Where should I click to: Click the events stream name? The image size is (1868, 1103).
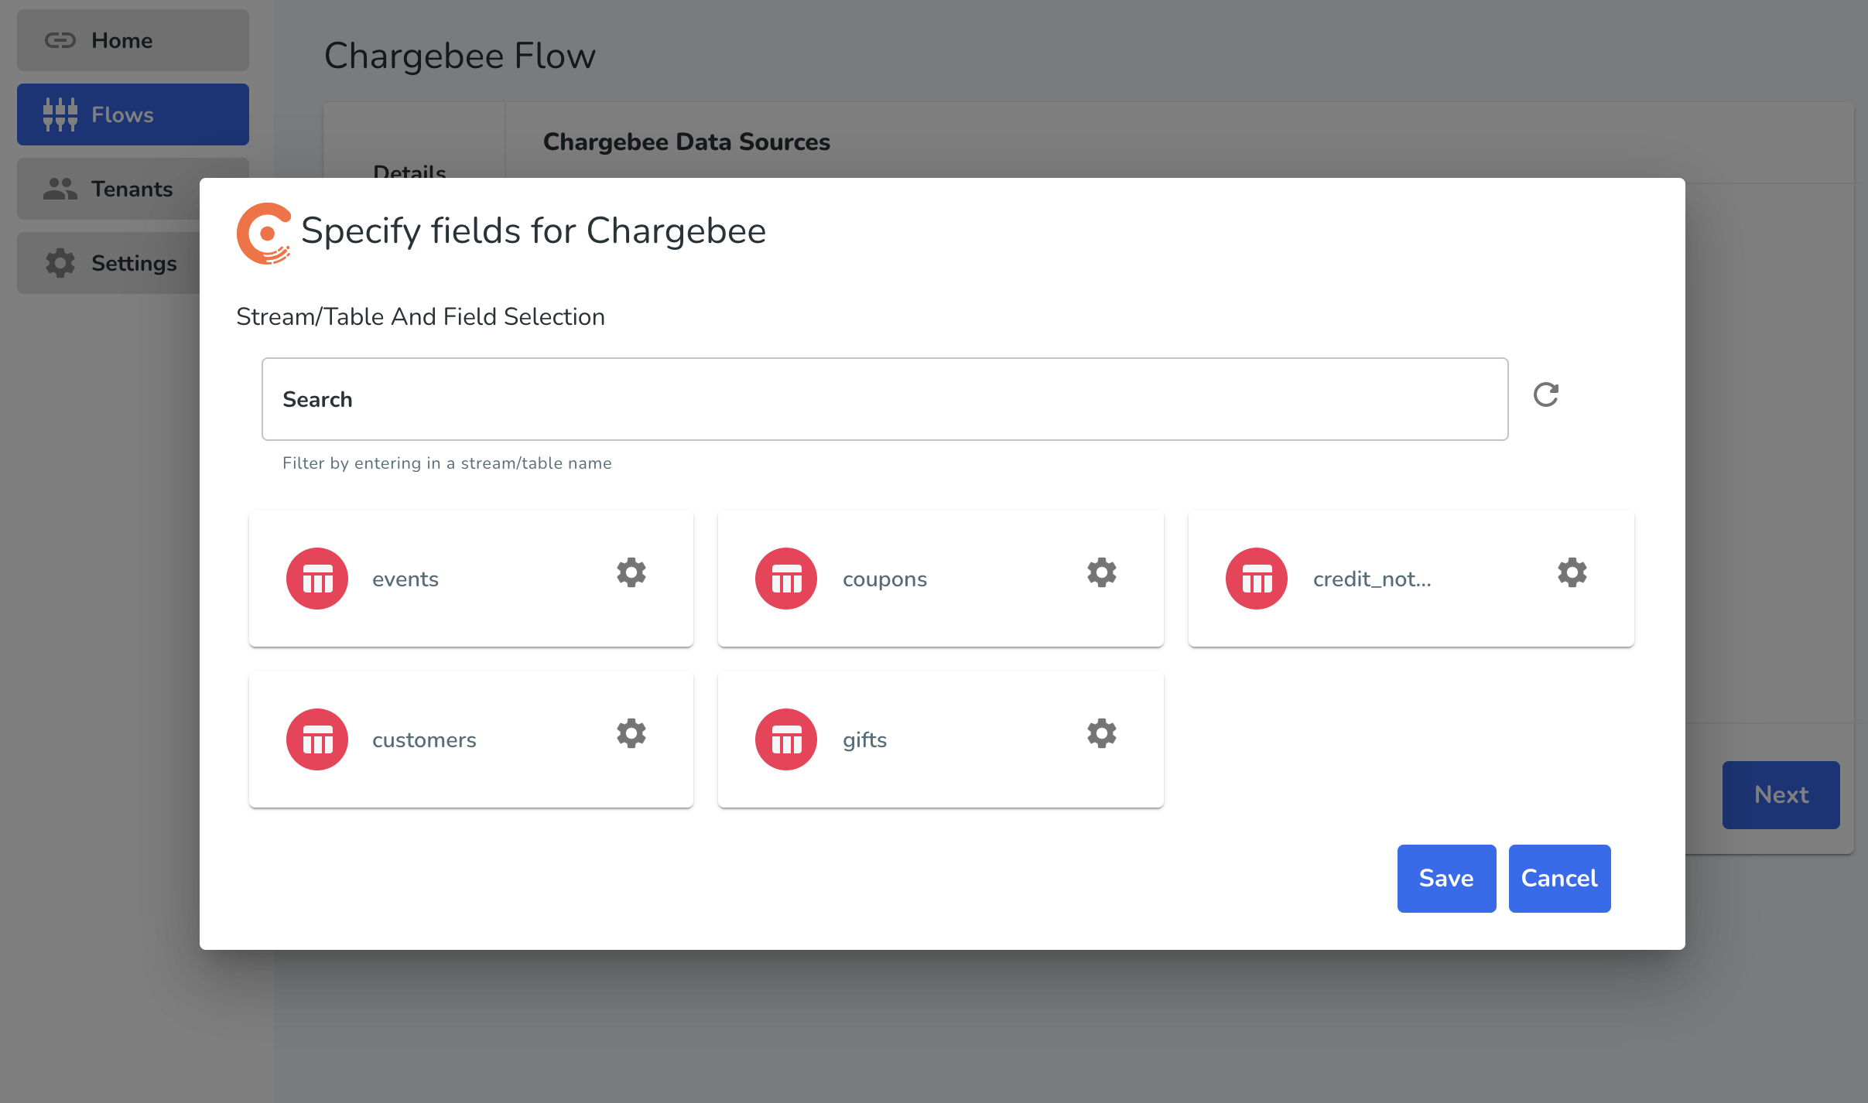coord(405,579)
